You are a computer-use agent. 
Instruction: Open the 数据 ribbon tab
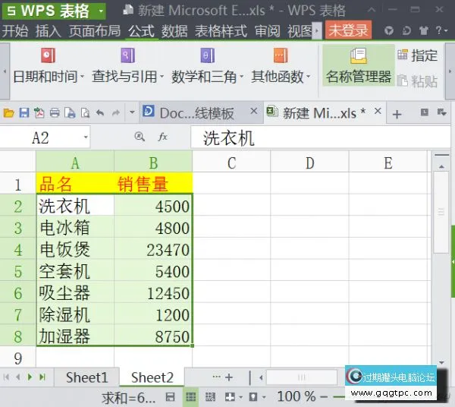tap(174, 31)
